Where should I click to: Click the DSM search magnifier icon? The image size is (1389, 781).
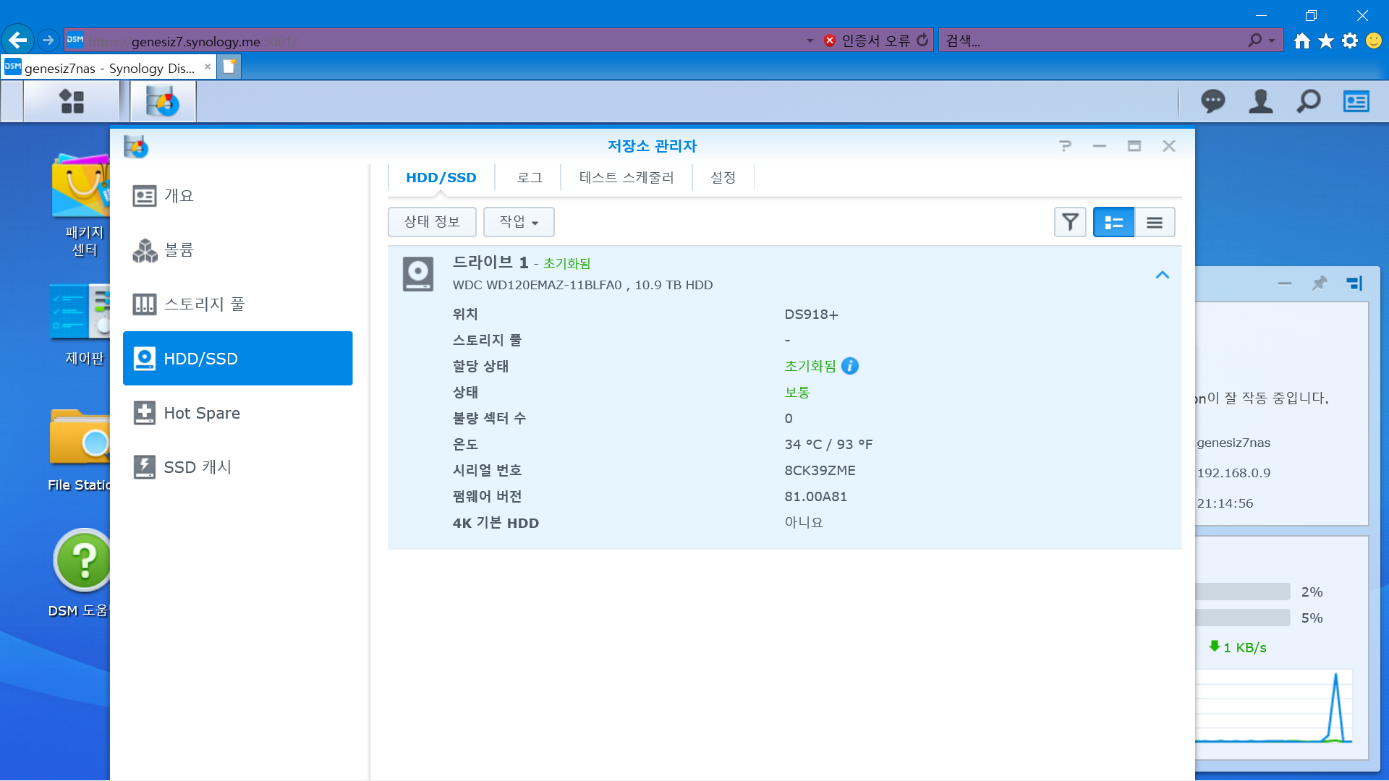coord(1308,101)
